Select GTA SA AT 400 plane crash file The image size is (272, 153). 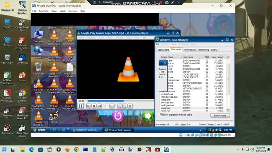coord(54,86)
